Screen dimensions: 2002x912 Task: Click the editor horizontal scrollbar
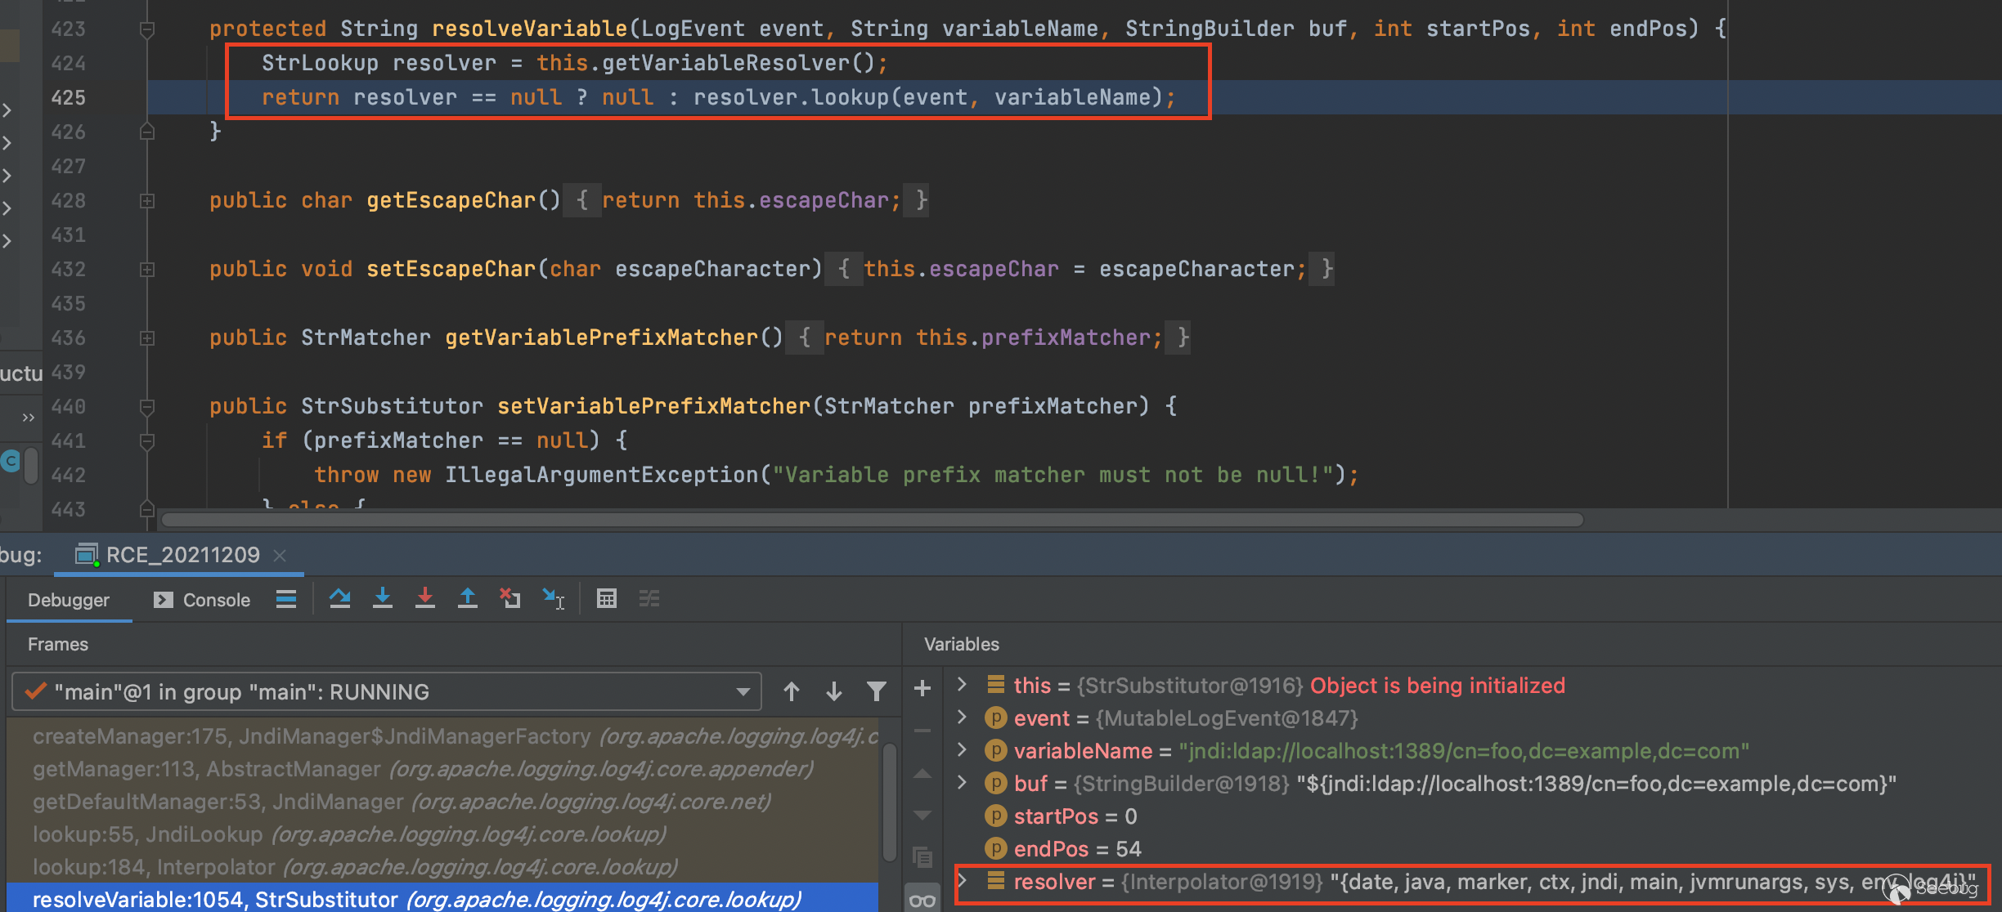coord(872,520)
